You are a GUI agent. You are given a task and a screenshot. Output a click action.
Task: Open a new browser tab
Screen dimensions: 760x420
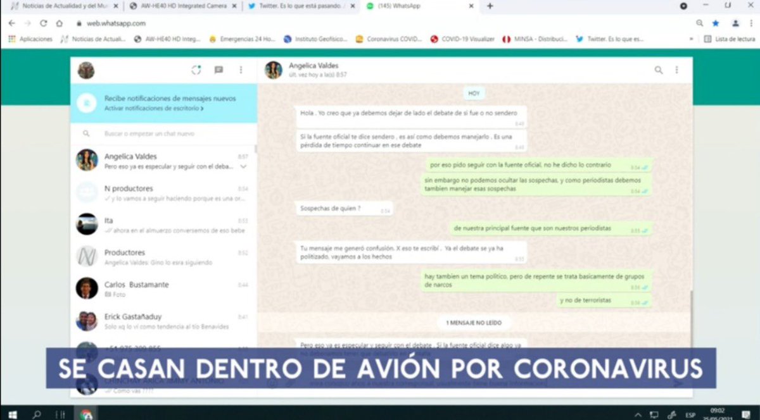490,6
